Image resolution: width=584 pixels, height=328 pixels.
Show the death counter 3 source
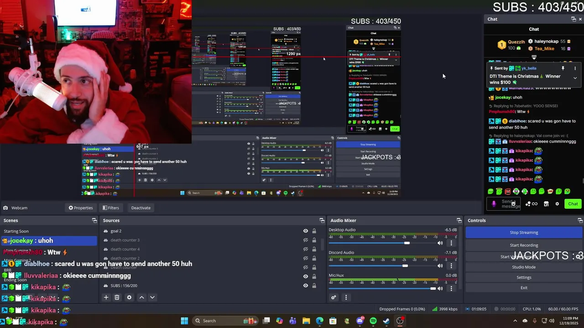coord(306,240)
